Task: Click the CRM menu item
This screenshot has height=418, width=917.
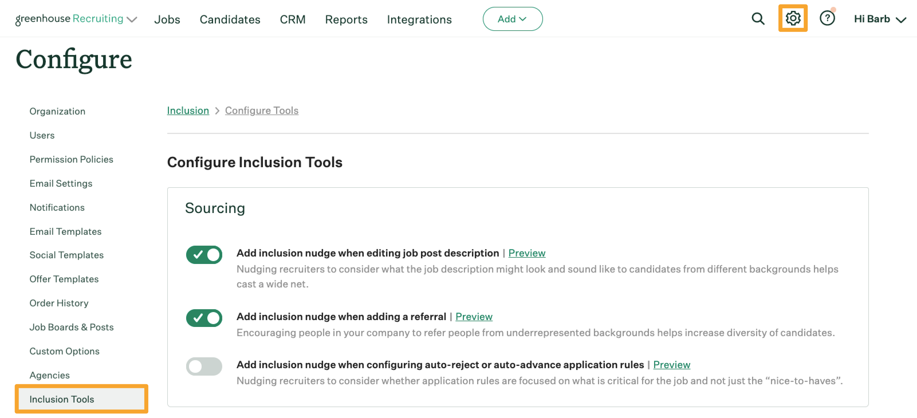Action: [293, 19]
